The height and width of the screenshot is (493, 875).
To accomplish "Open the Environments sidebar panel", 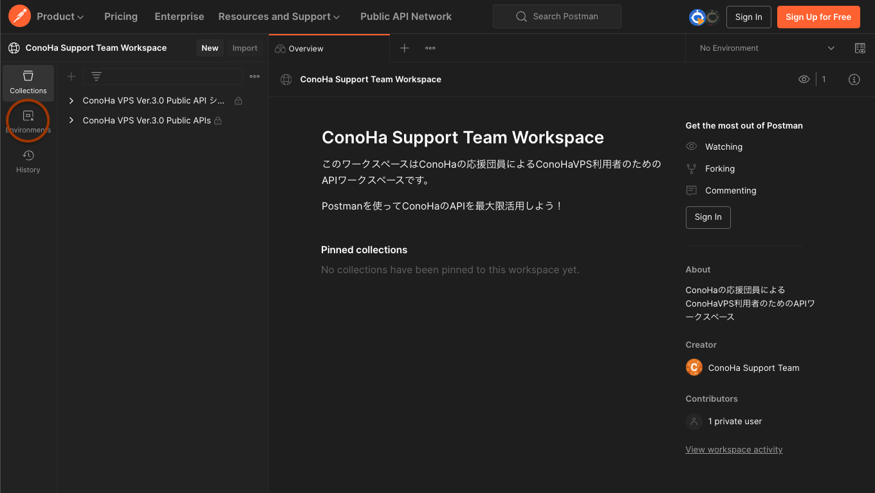I will point(28,122).
